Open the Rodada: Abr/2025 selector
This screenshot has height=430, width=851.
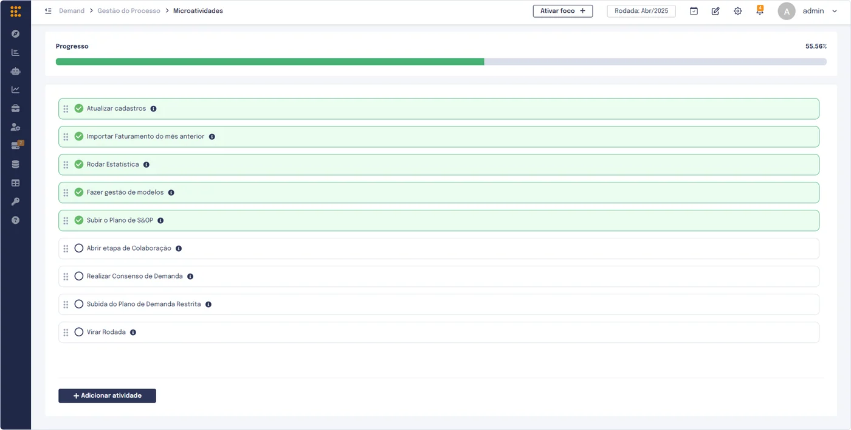click(x=641, y=11)
